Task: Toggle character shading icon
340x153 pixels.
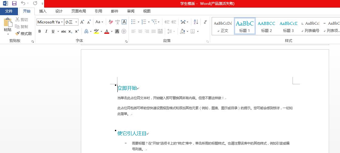Action: coord(117,31)
